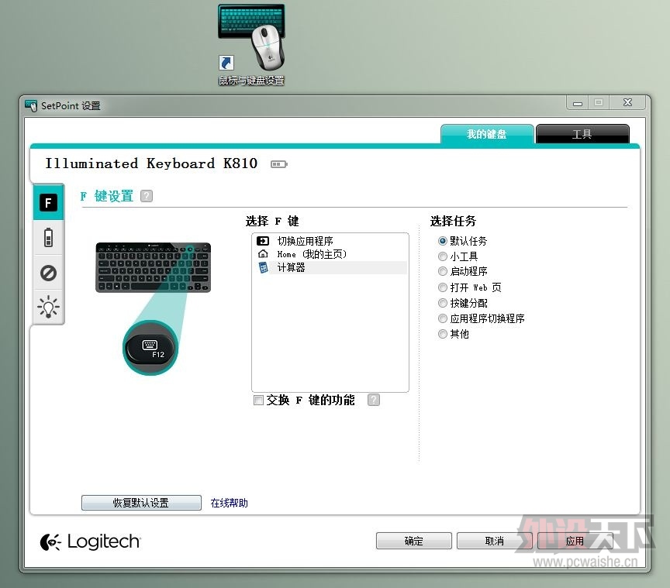The width and height of the screenshot is (670, 588).
Task: Open help icon beside F 键设置 heading
Action: pos(147,196)
